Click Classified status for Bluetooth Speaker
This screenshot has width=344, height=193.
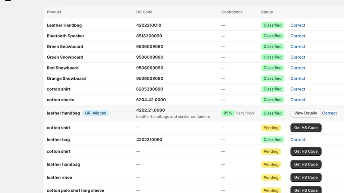(273, 36)
